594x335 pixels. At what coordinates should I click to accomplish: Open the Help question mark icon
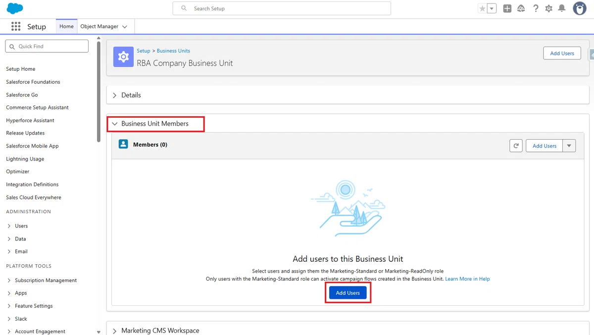(x=536, y=8)
